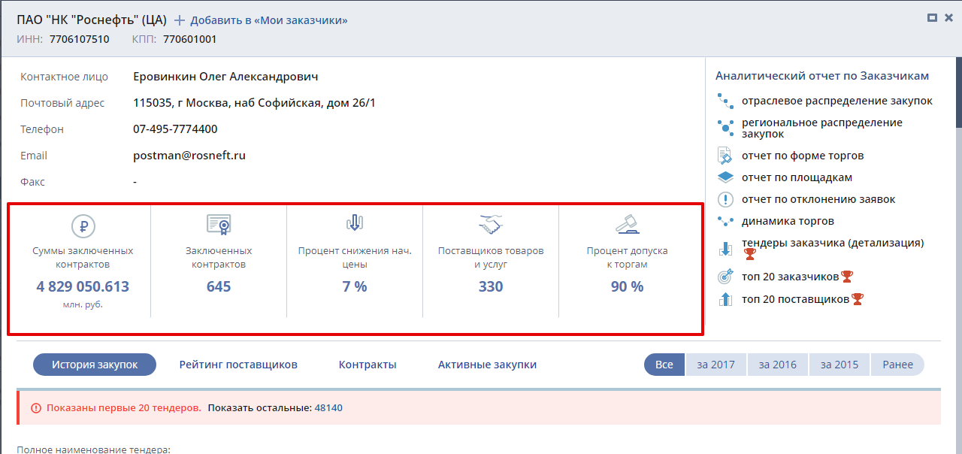
Task: Click the warning icon in the pink notice bar
Action: pyautogui.click(x=36, y=407)
